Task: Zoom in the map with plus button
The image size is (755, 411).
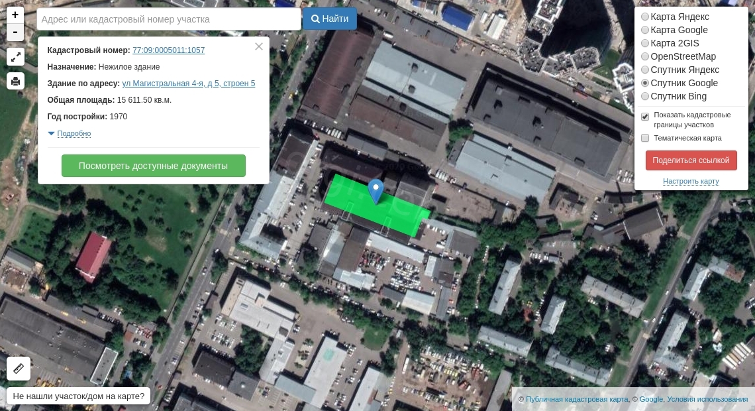Action: pyautogui.click(x=15, y=15)
